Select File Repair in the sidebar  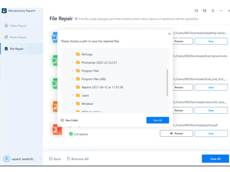click(22, 49)
